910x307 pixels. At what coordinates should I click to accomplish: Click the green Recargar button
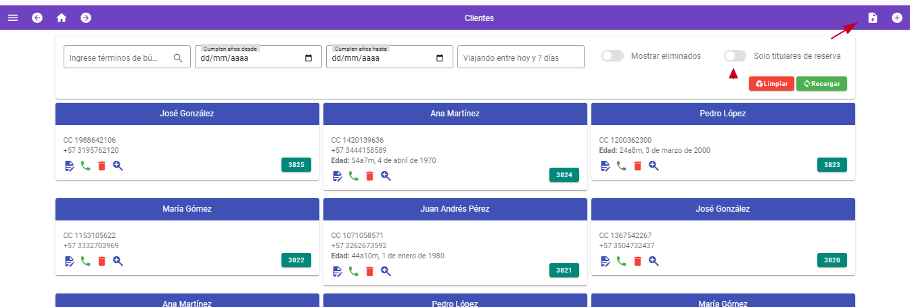(x=821, y=84)
